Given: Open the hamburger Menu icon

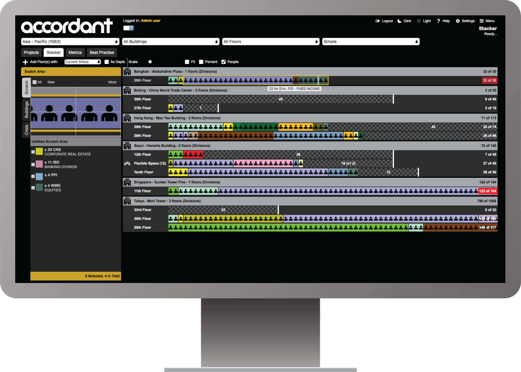Looking at the screenshot, I should tap(481, 21).
